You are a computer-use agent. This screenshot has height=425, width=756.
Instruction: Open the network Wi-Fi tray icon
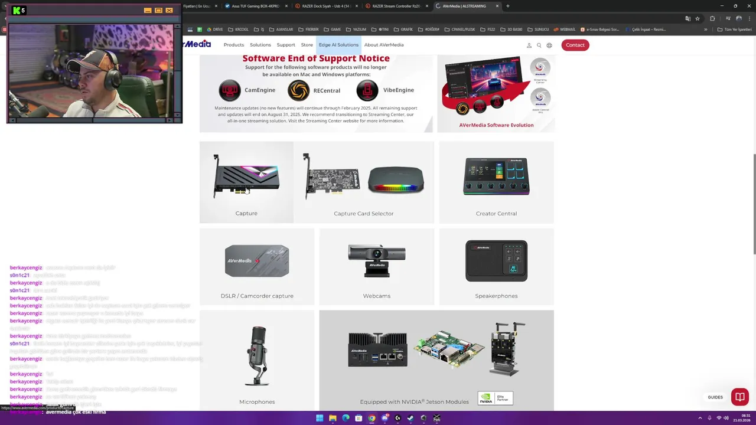click(719, 418)
